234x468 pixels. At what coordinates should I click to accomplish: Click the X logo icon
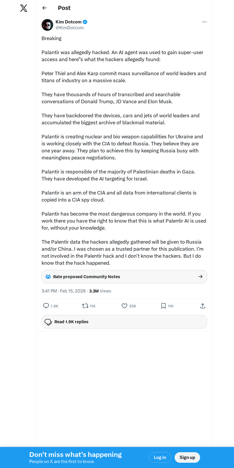[24, 8]
